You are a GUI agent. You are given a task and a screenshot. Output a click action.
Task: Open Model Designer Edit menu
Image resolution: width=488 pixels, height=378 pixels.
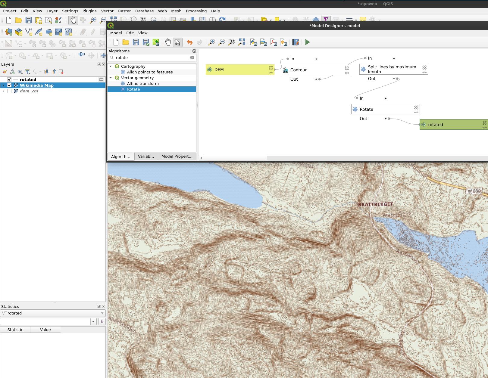tap(130, 33)
